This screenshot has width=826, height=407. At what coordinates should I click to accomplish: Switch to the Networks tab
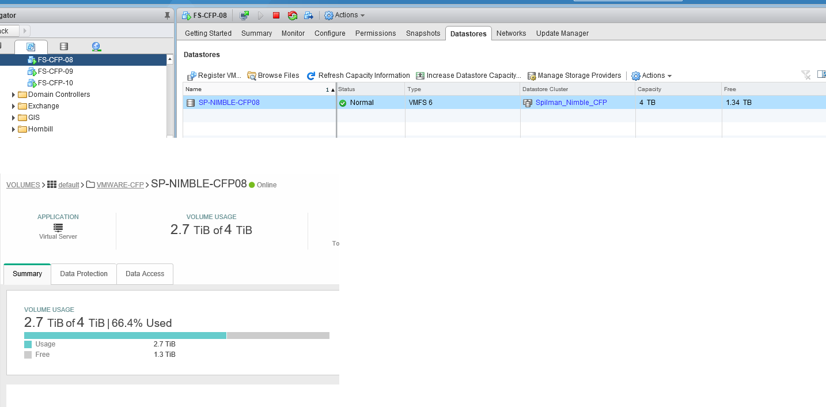(511, 33)
